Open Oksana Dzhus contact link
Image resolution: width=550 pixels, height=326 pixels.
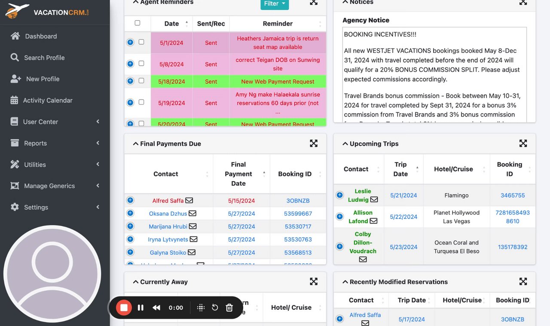coord(168,214)
